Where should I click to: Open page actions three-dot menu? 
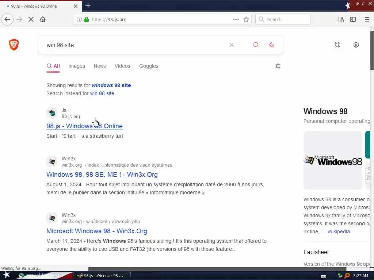(x=236, y=20)
